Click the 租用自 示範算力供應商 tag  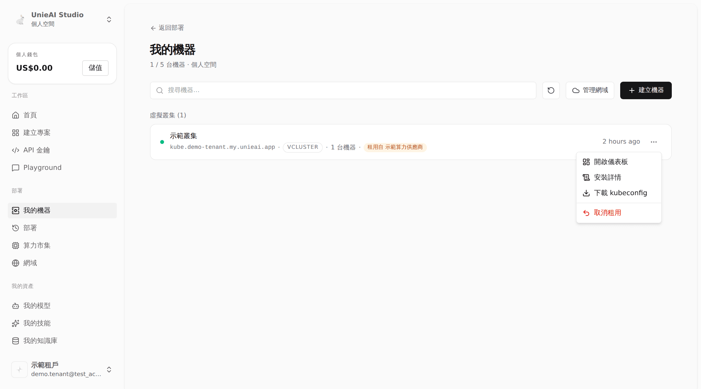pos(395,147)
